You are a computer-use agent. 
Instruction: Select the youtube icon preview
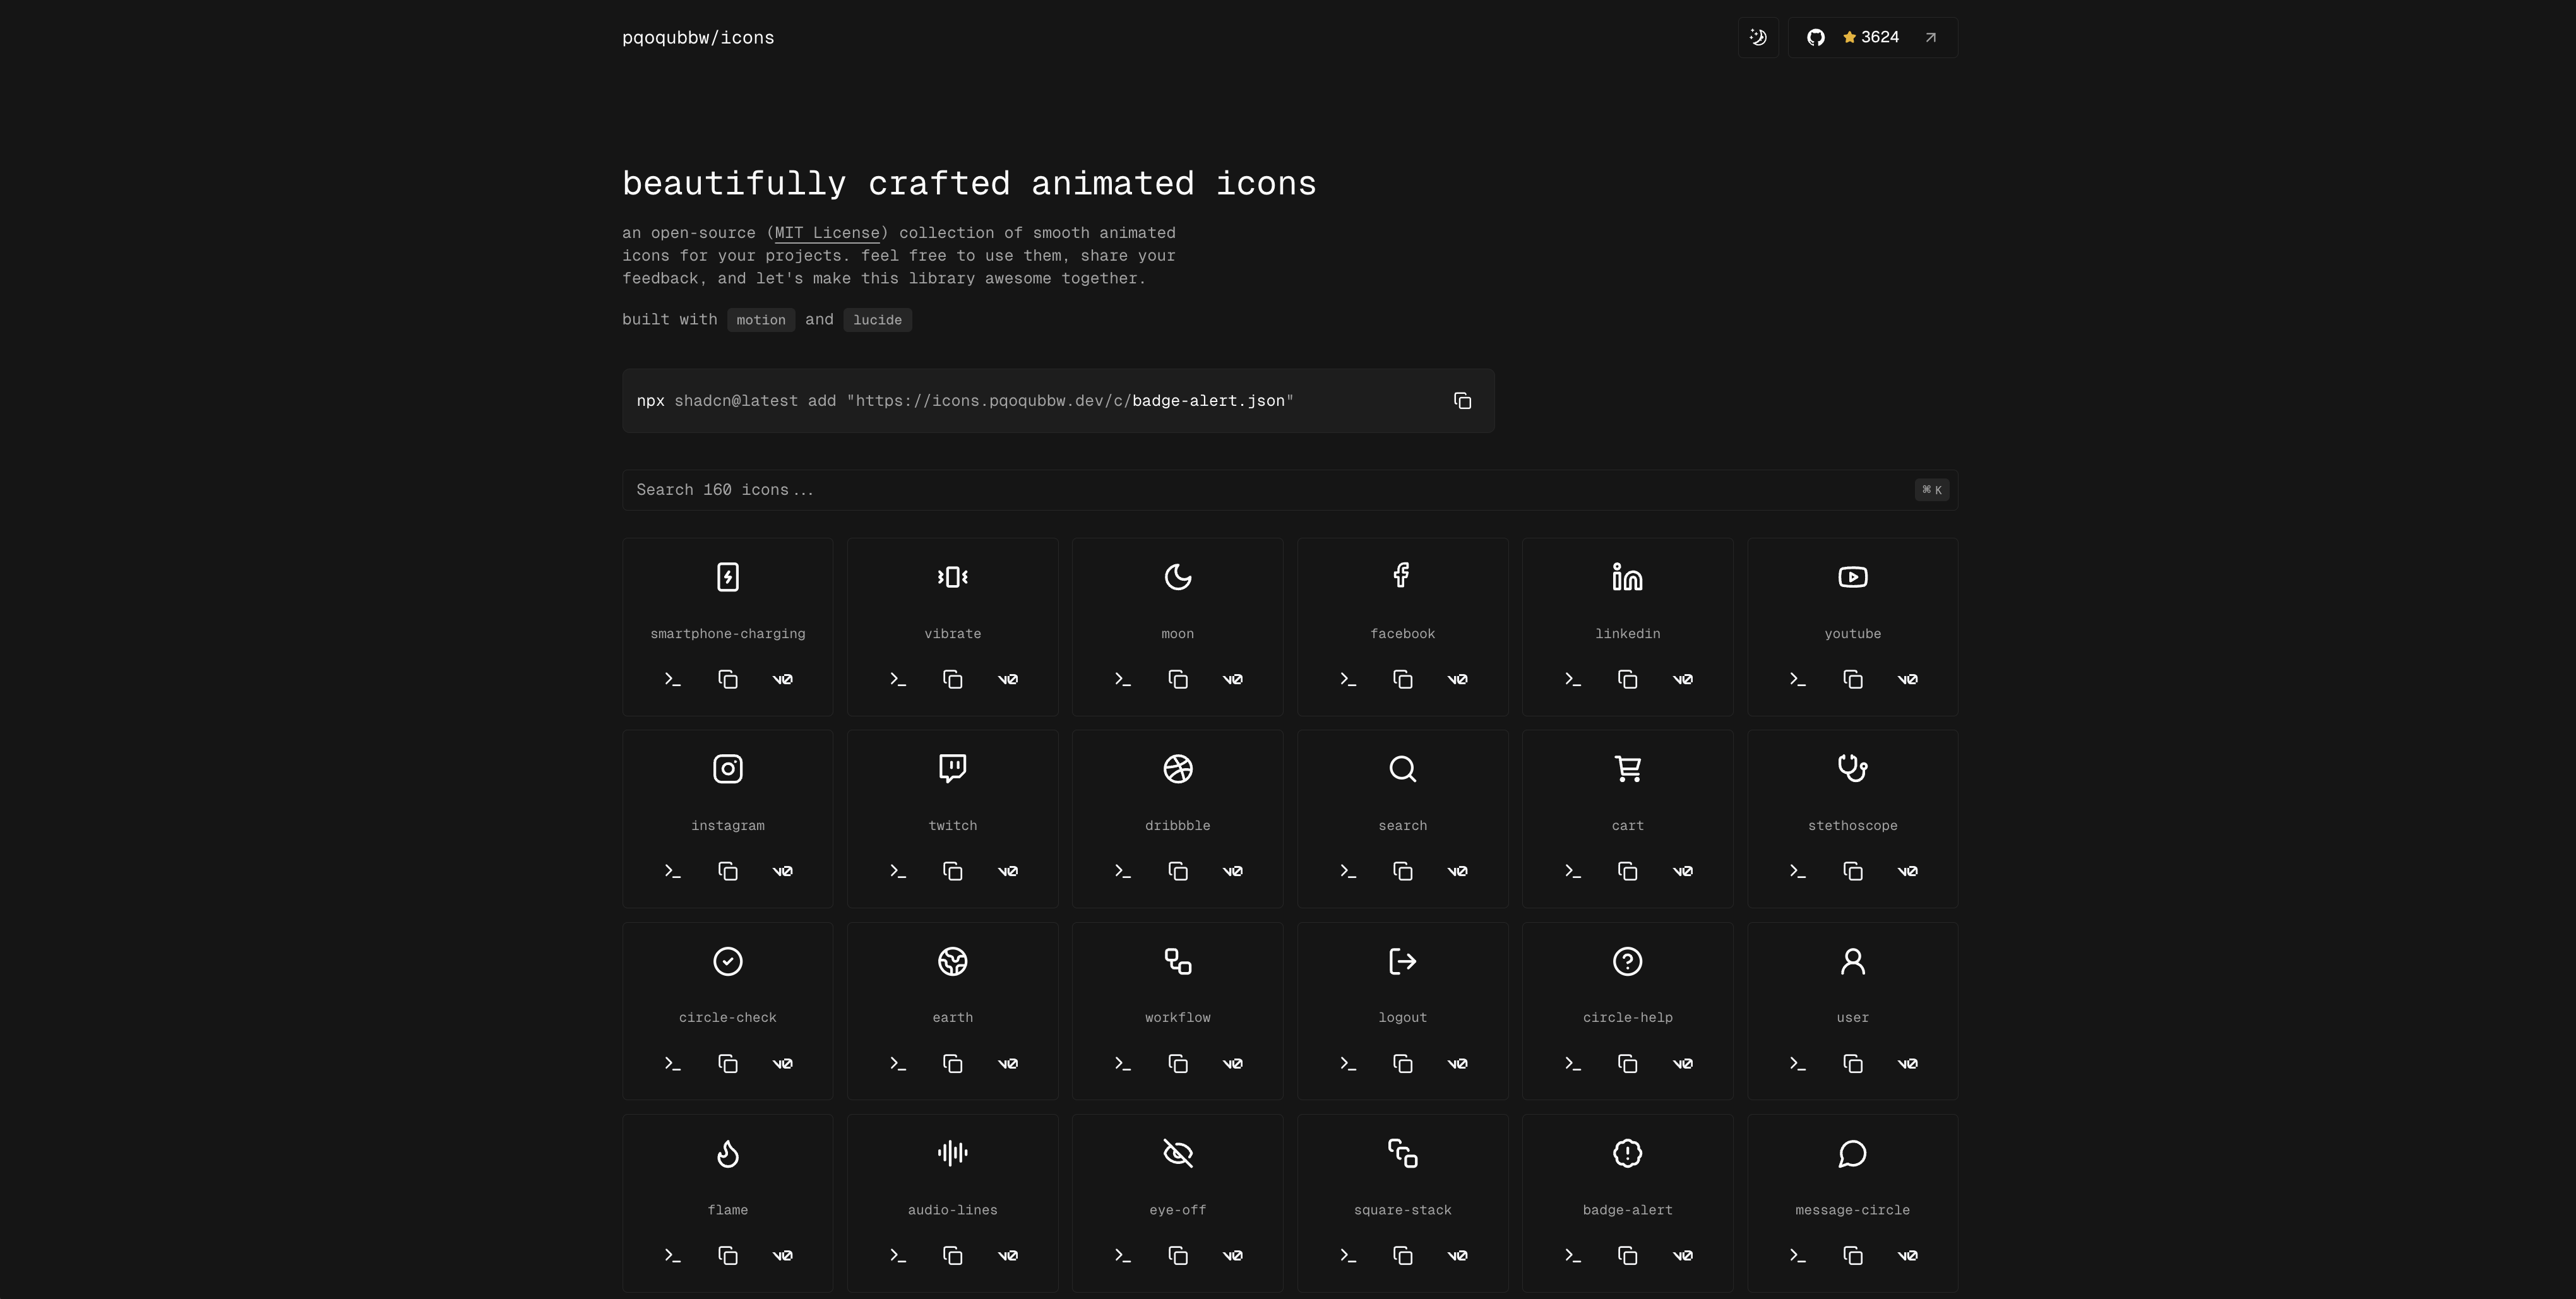click(x=1853, y=577)
